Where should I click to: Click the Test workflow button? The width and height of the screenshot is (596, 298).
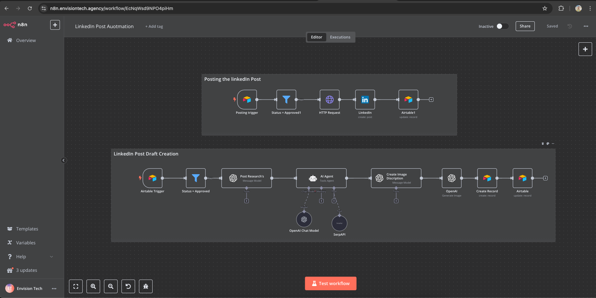coord(330,283)
